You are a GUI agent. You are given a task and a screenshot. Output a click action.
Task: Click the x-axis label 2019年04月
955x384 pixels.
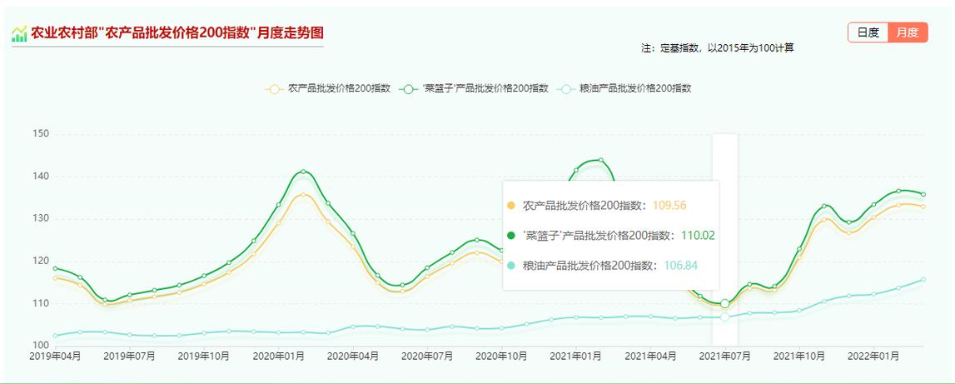55,357
